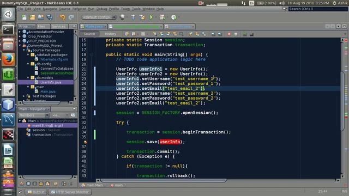
Task: Open Firefox from the Ubuntu launcher
Action: click(8, 59)
